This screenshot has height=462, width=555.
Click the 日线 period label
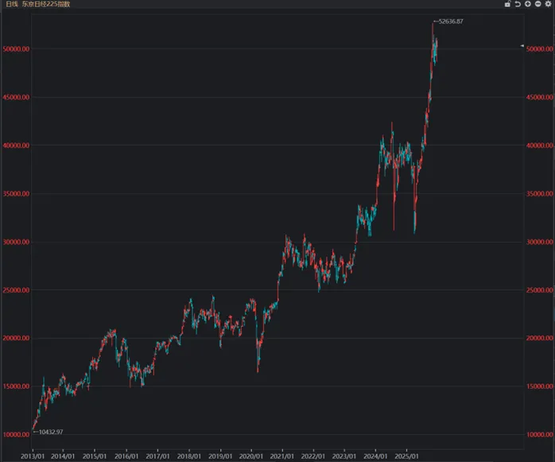[x=12, y=4]
